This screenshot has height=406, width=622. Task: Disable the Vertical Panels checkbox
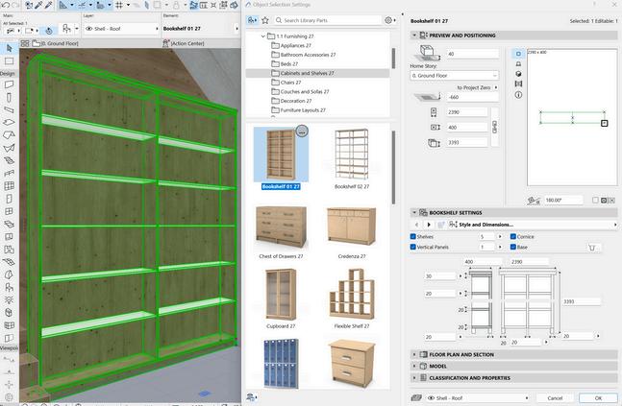click(414, 248)
